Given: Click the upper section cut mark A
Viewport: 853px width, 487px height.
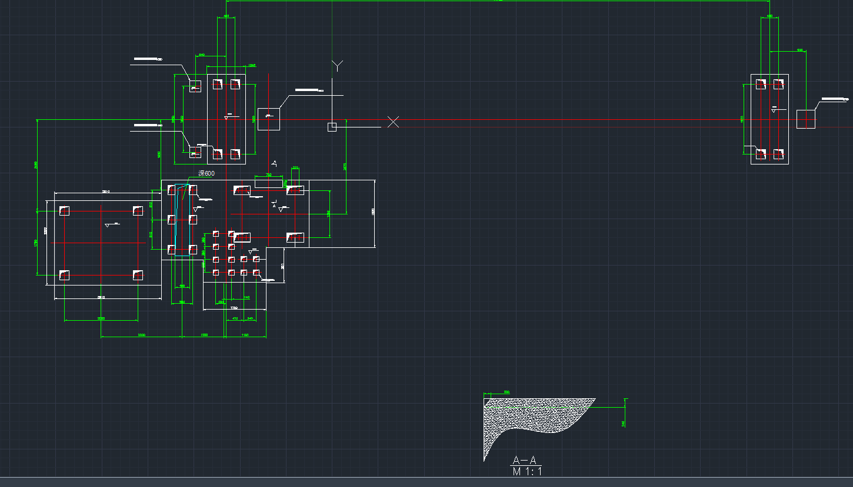Looking at the screenshot, I should point(274,163).
